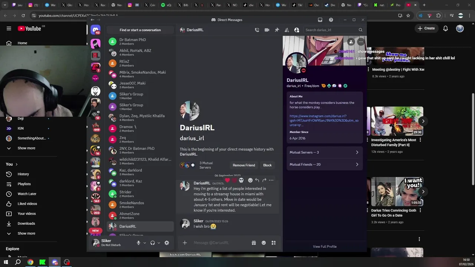This screenshot has height=267, width=475.
Task: Open profile more options three-dot button
Action: point(361,42)
